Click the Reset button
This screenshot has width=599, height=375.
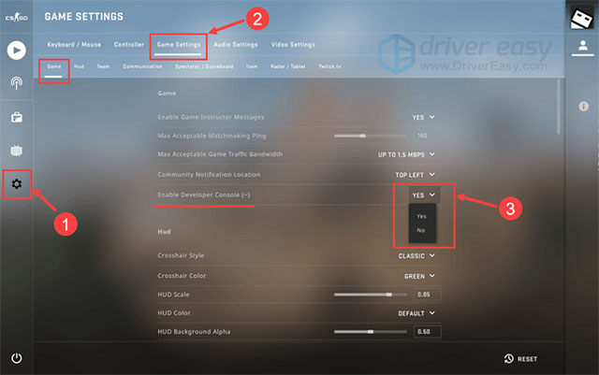pos(520,358)
